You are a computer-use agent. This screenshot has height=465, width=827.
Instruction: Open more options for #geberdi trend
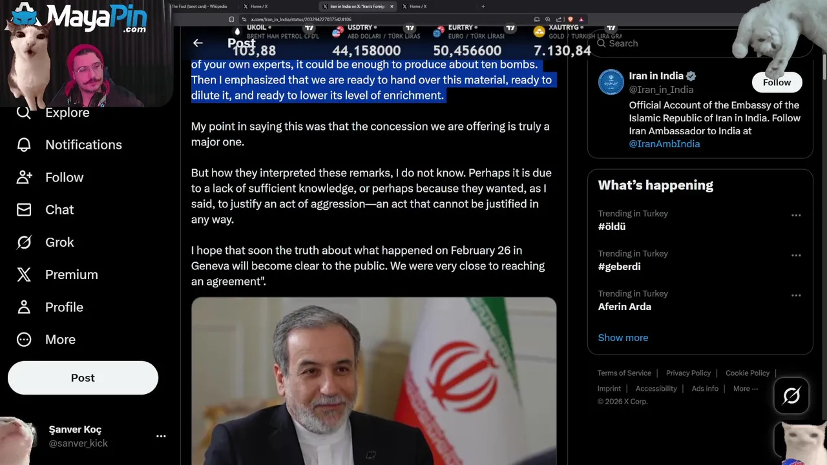coord(796,255)
